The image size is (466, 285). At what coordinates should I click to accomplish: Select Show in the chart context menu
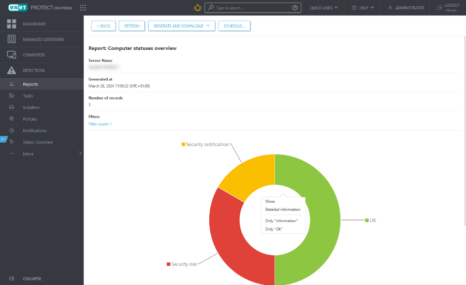pos(270,201)
